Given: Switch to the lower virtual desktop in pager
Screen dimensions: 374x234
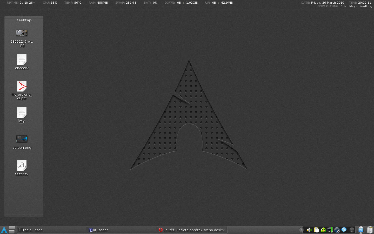Looking at the screenshot, I should 12,232.
